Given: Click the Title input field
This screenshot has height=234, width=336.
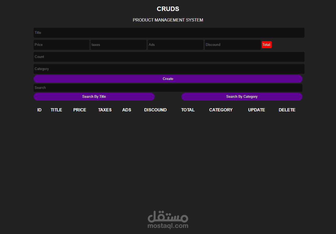Looking at the screenshot, I should click(169, 33).
